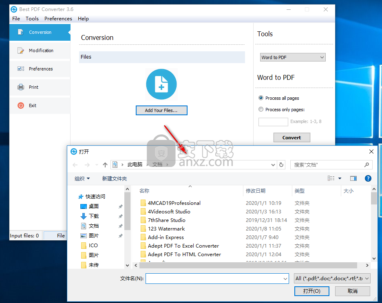The image size is (382, 303).
Task: Open the address path history dropdown
Action: pos(273,165)
